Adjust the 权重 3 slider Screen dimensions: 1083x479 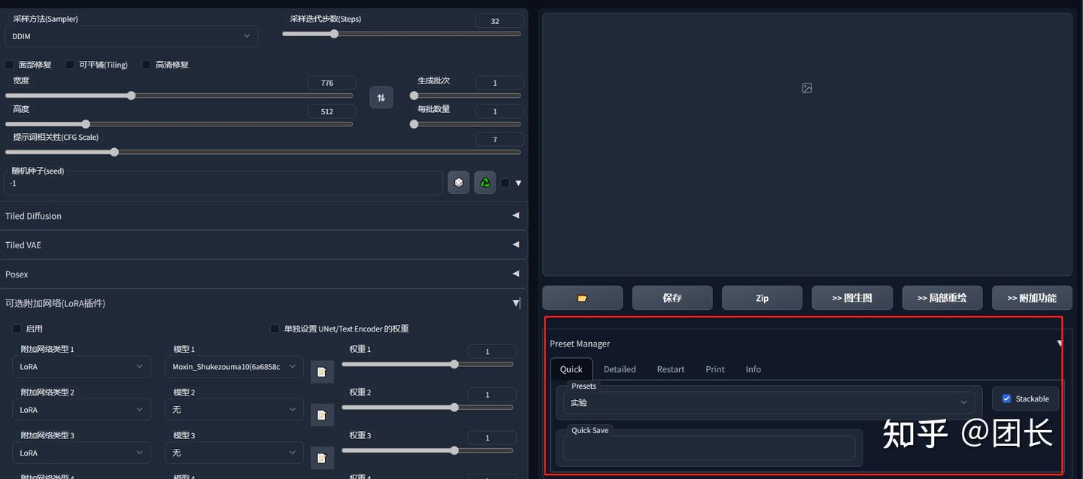point(428,450)
